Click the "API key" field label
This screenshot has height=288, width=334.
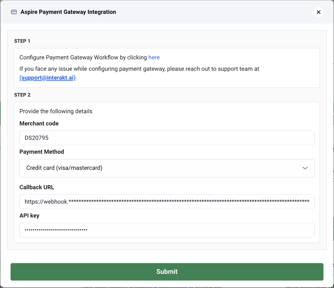tap(29, 216)
